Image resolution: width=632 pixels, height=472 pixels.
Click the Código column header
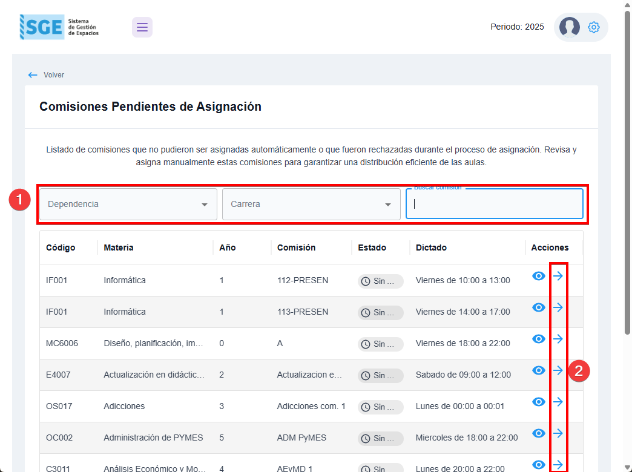[61, 247]
